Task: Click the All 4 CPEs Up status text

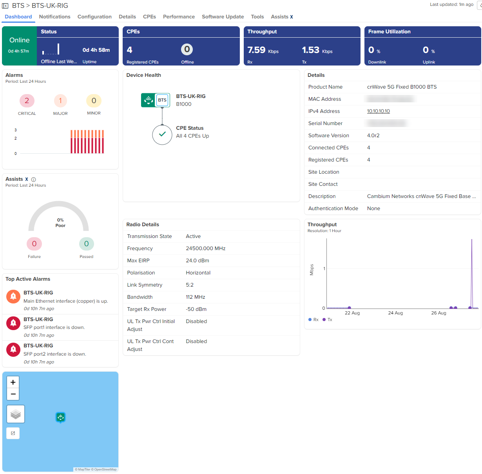Action: [193, 136]
